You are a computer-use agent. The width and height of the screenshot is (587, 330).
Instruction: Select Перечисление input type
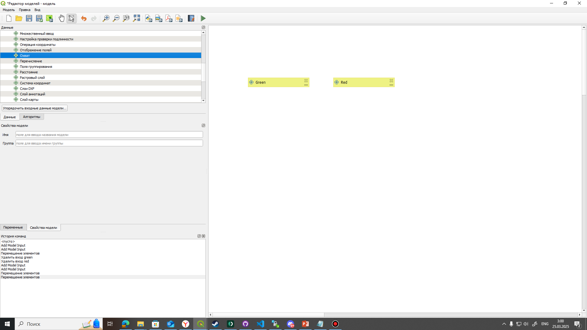coord(101,61)
